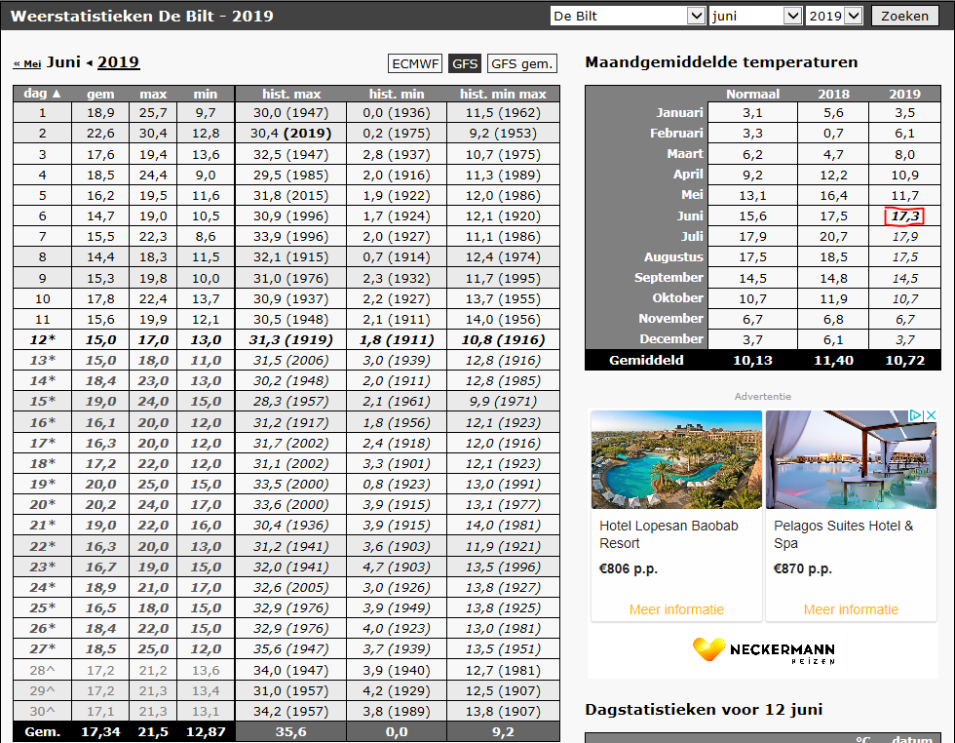Open the De Bilt location dropdown
The width and height of the screenshot is (955, 743).
click(x=628, y=16)
